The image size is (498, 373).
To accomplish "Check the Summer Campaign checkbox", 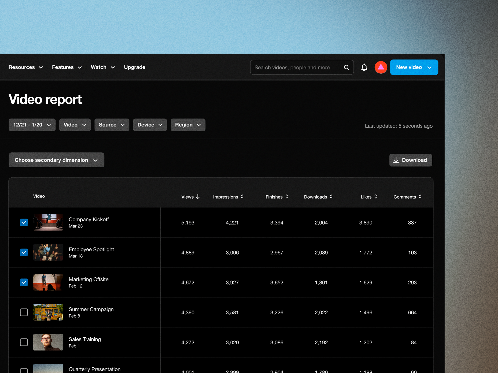I will (24, 312).
